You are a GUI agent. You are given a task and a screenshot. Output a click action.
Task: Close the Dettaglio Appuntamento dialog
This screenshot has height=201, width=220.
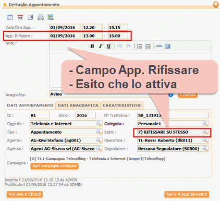point(216,4)
